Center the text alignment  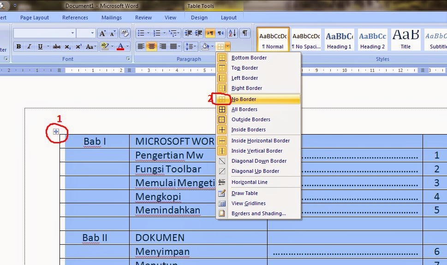tap(152, 47)
